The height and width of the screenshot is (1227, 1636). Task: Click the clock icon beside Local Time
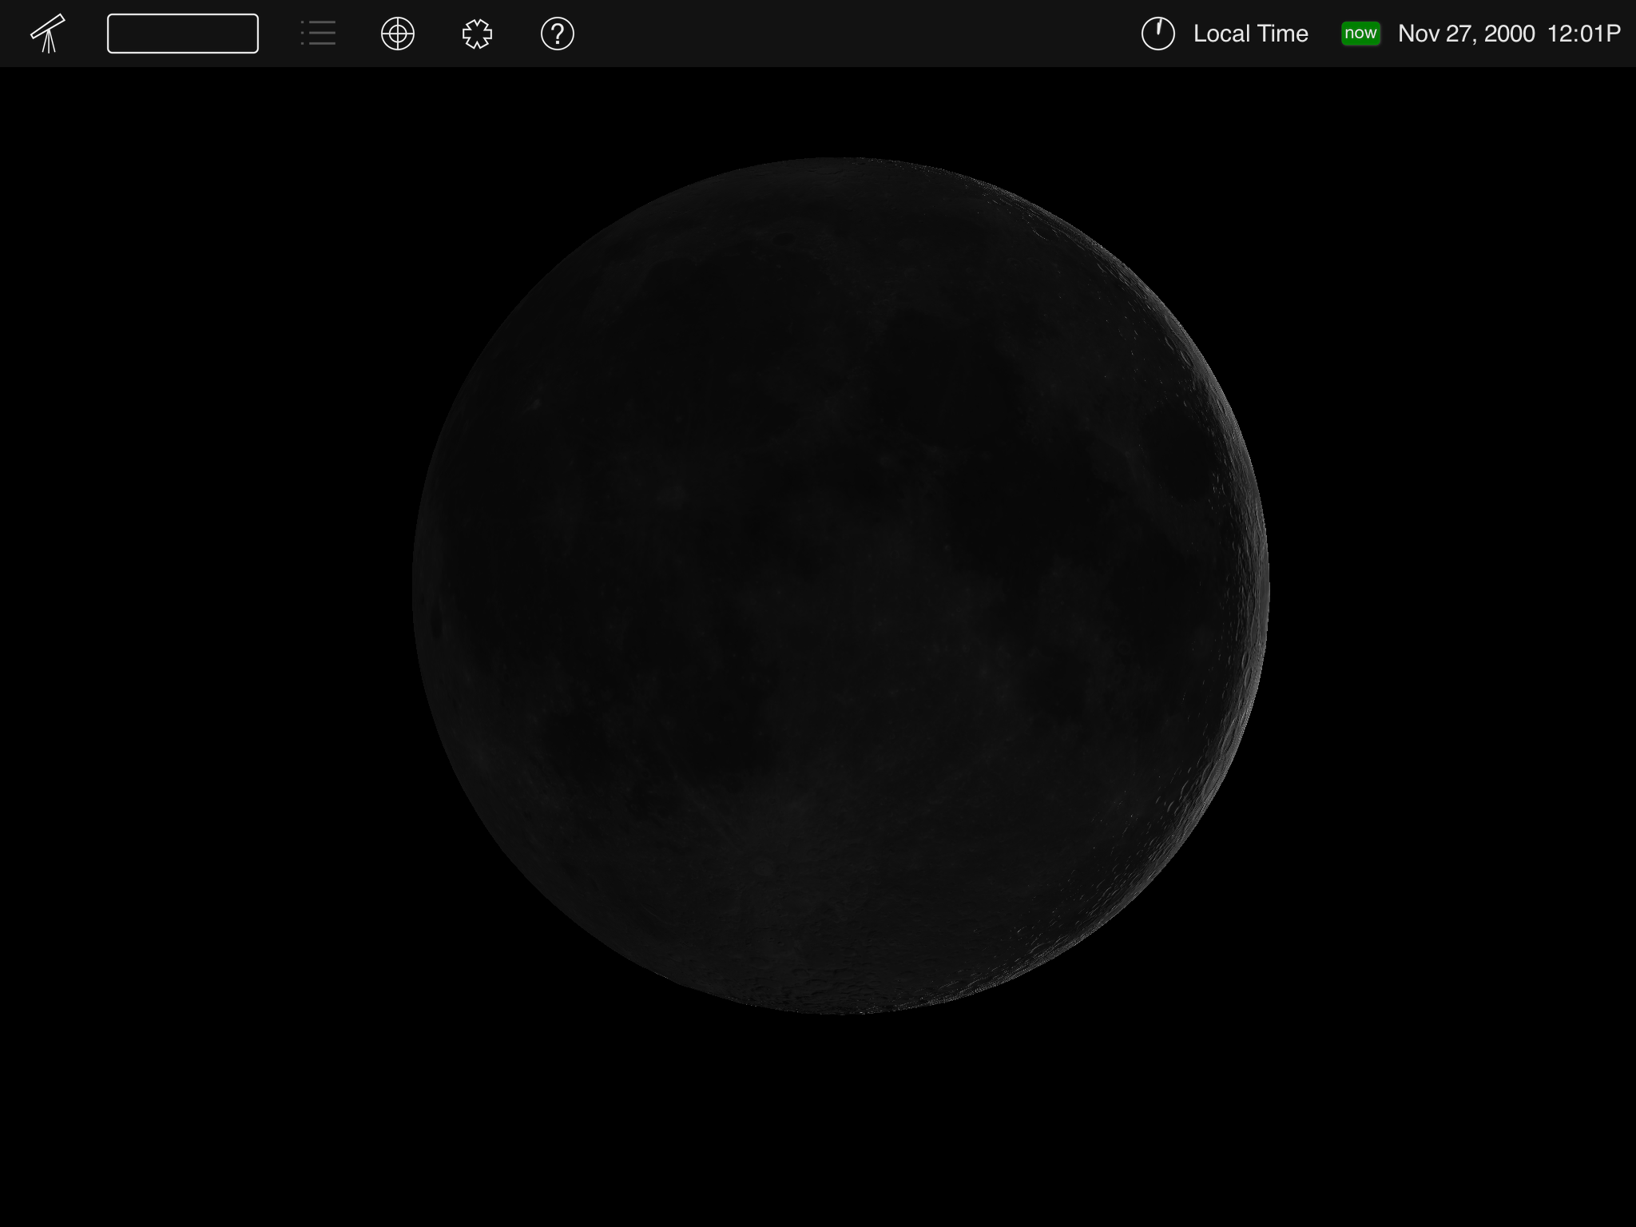coord(1158,34)
